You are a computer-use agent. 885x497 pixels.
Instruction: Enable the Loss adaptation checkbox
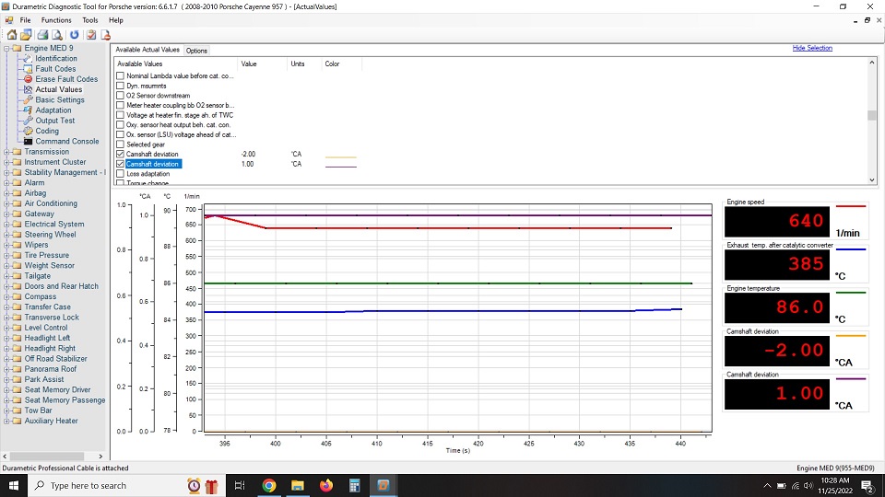[x=120, y=174]
